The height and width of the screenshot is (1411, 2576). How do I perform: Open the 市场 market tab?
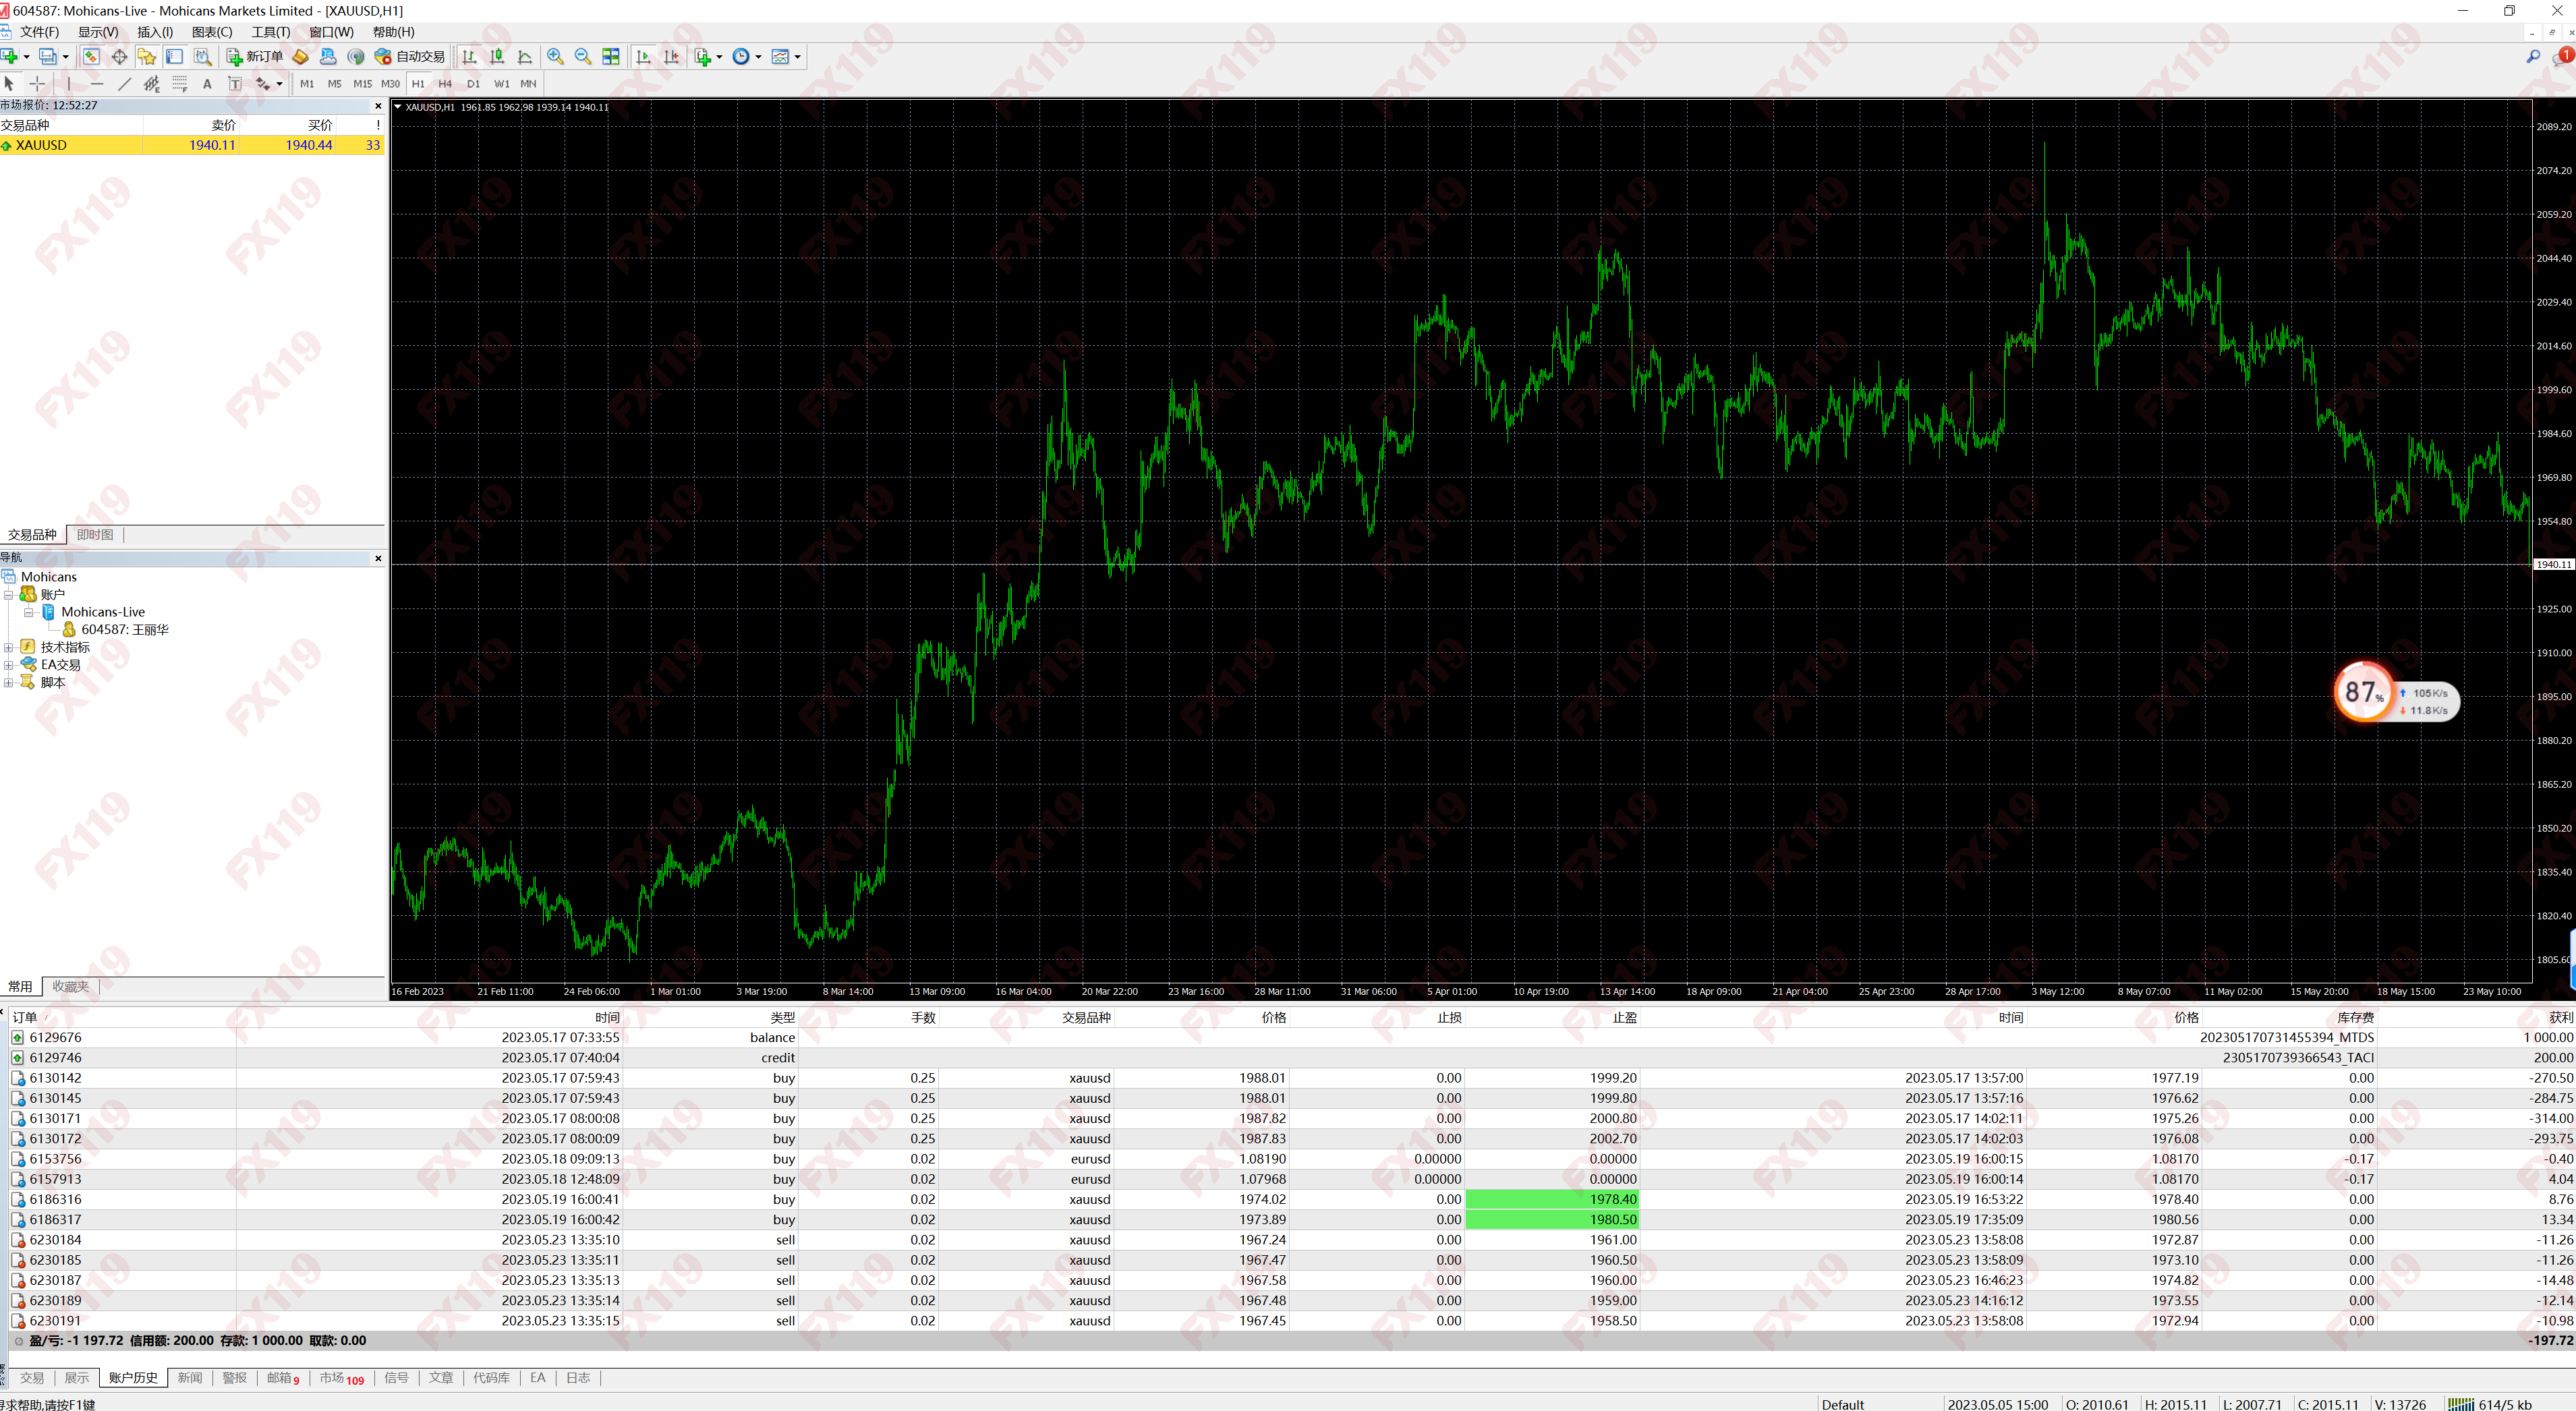342,1378
